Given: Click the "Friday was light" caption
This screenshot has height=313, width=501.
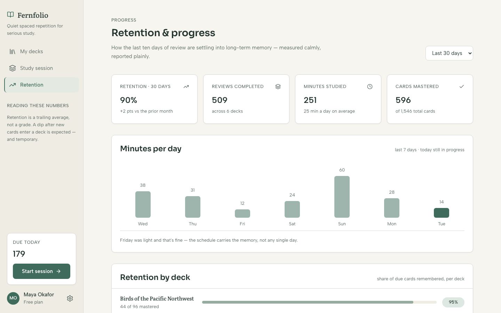Looking at the screenshot, I should coord(209,240).
